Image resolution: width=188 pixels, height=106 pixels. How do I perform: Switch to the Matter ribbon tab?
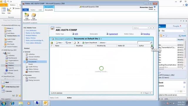[x=33, y=10]
